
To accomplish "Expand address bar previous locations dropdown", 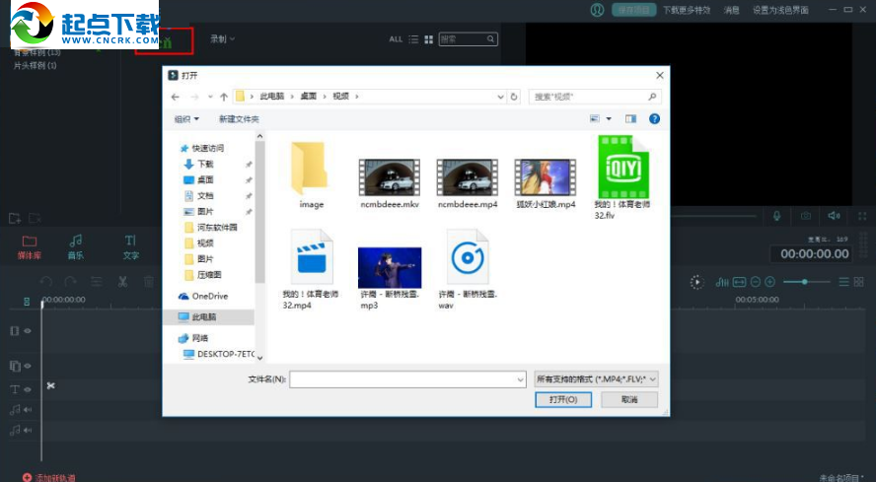I will point(500,97).
